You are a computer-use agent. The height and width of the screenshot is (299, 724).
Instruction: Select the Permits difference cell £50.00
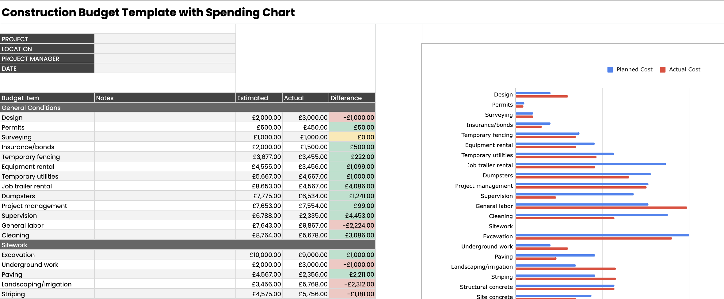(352, 127)
